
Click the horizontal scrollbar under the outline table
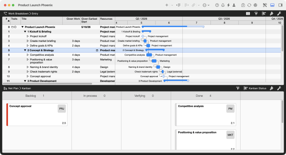[47, 84]
